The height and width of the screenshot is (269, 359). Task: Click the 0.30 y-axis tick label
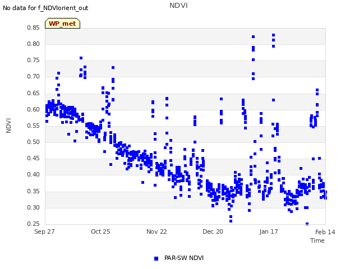tap(33, 208)
